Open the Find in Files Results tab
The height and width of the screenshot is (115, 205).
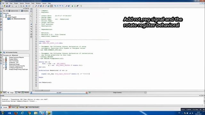(x=32, y=107)
